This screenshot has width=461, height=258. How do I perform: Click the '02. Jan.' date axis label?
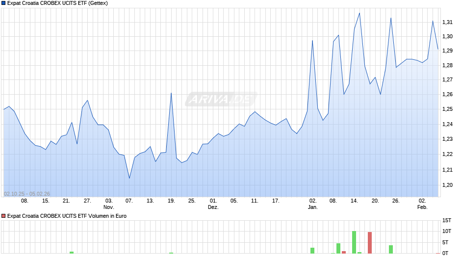313,204
